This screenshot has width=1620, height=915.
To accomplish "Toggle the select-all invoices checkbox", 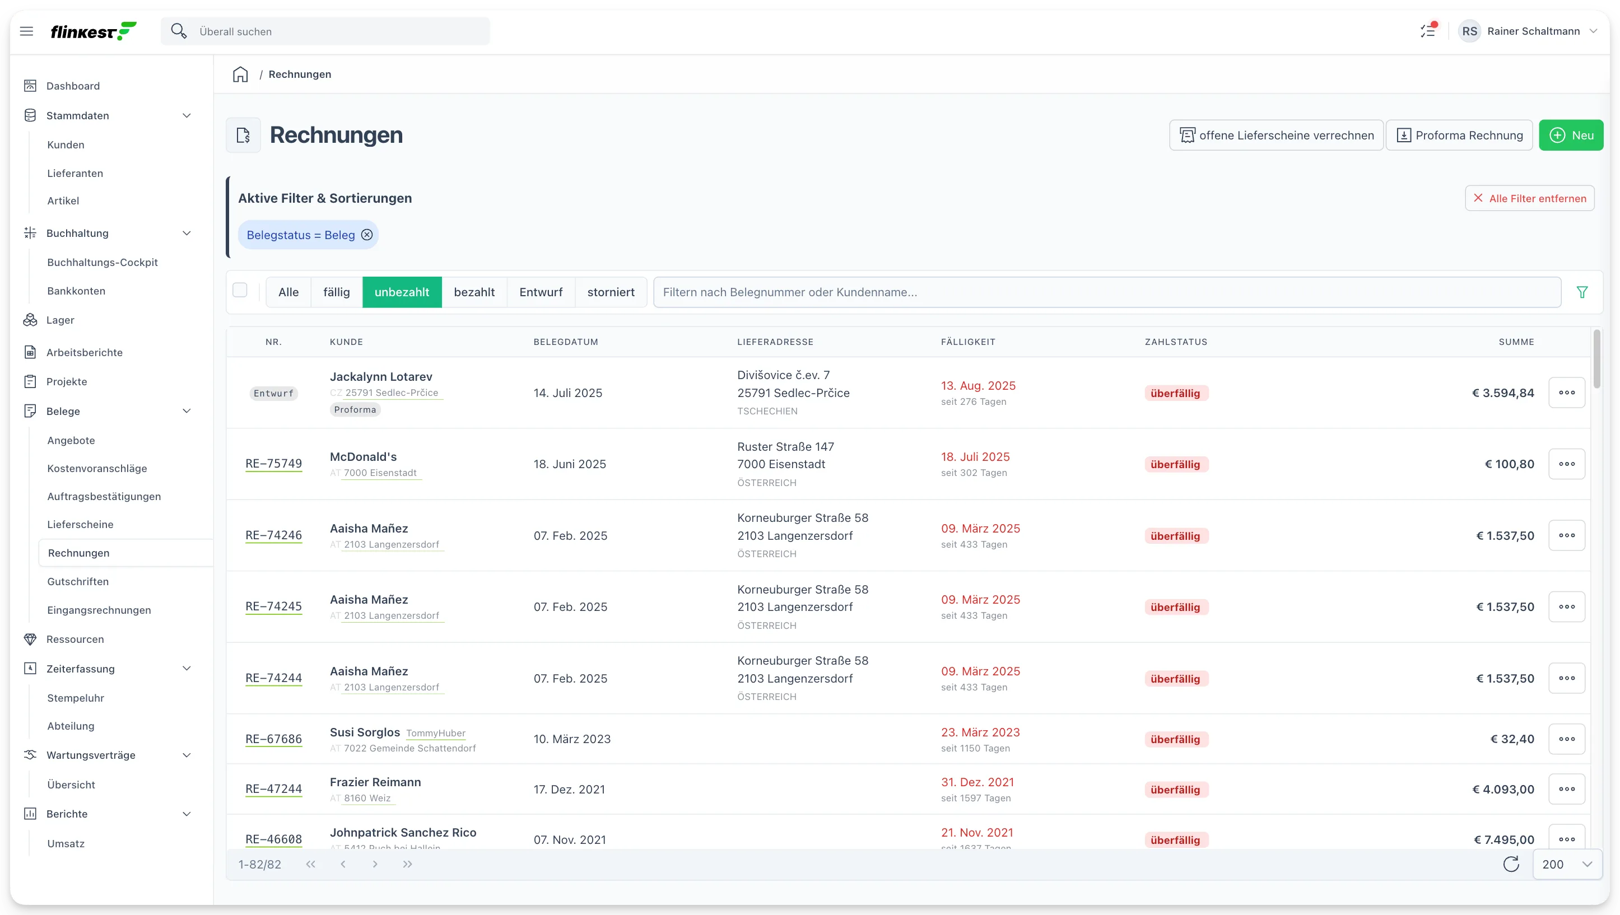I will click(240, 290).
